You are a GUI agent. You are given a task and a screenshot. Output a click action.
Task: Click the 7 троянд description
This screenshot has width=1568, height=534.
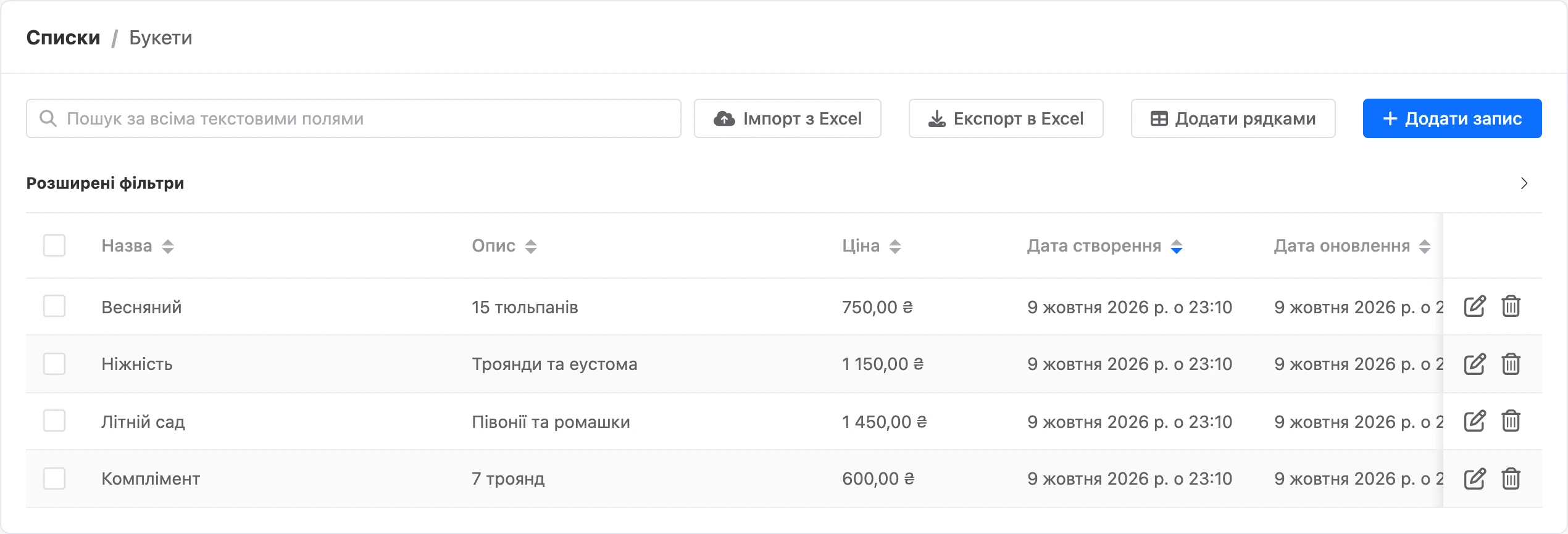(508, 479)
